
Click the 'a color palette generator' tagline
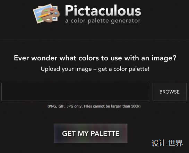[103, 21]
